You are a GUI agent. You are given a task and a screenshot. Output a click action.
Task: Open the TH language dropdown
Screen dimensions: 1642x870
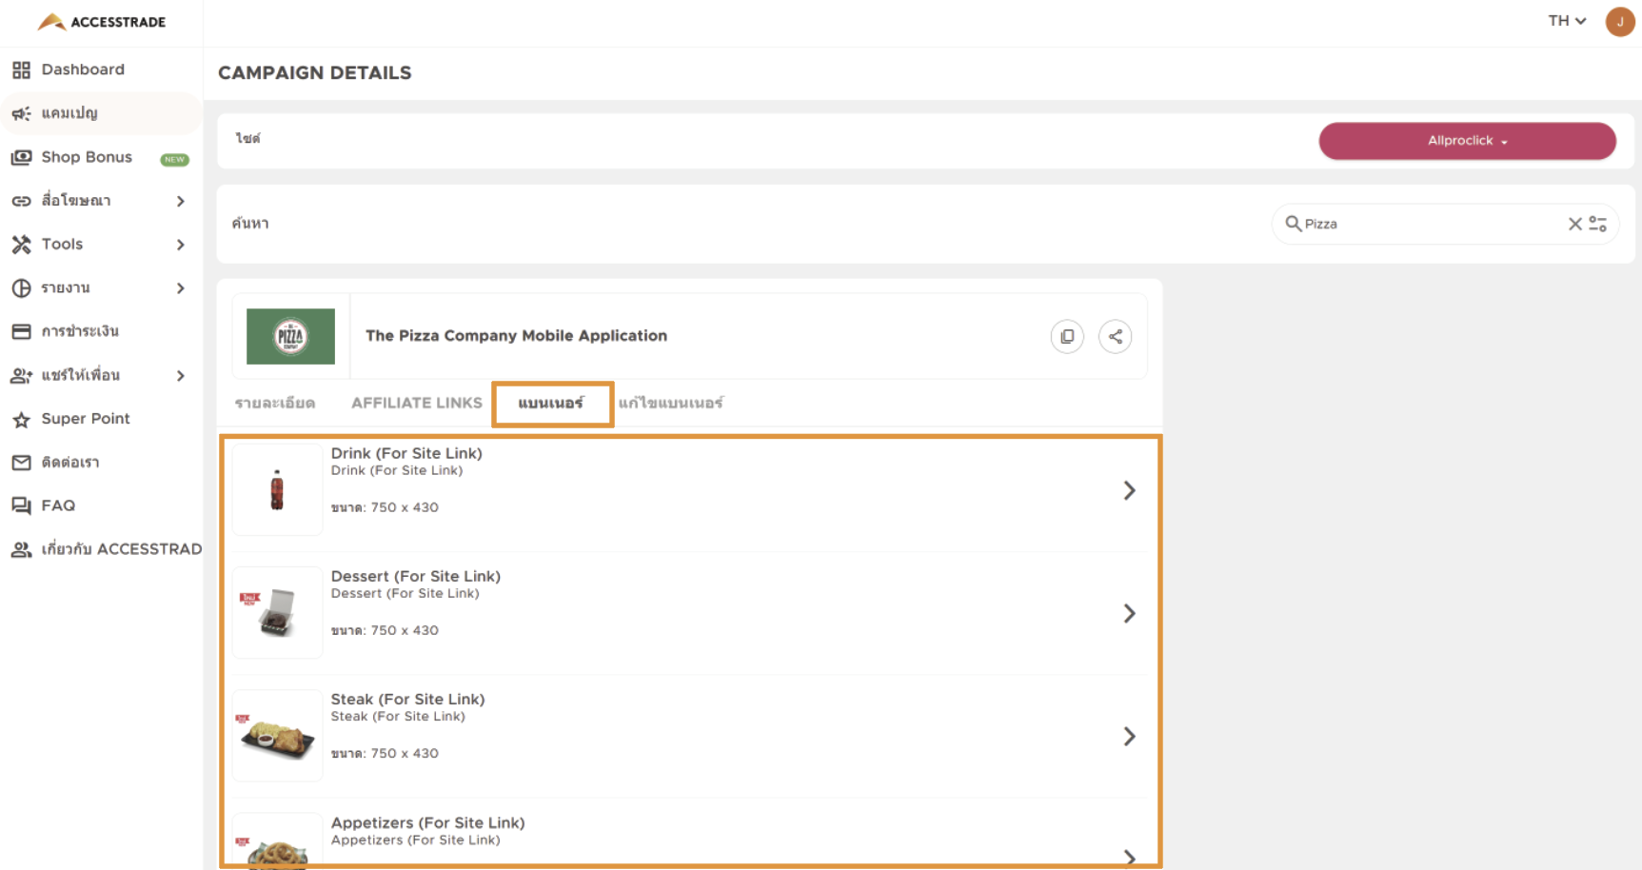click(x=1567, y=21)
